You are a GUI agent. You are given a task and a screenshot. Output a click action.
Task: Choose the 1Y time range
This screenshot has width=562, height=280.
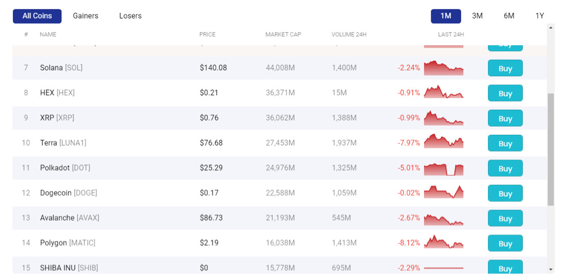tap(539, 16)
